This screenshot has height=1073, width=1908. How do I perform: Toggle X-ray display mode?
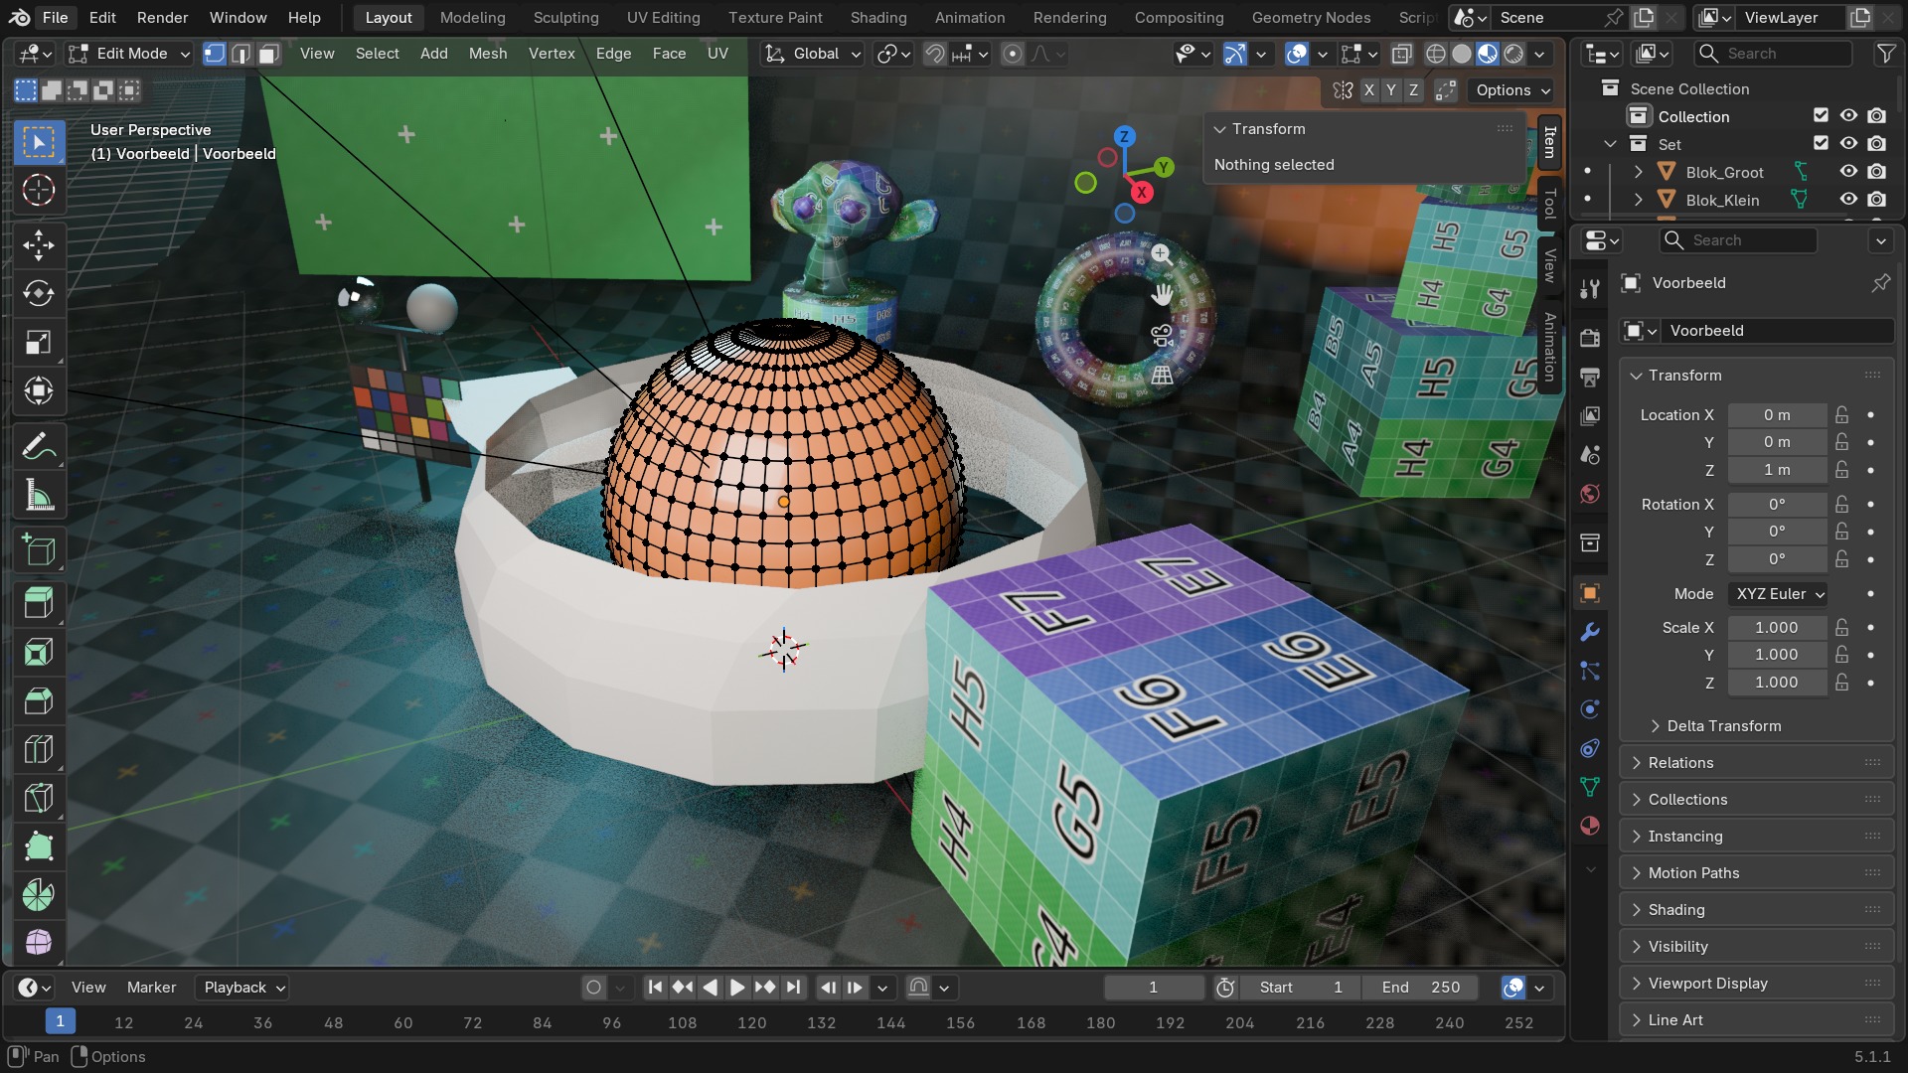tap(1402, 54)
